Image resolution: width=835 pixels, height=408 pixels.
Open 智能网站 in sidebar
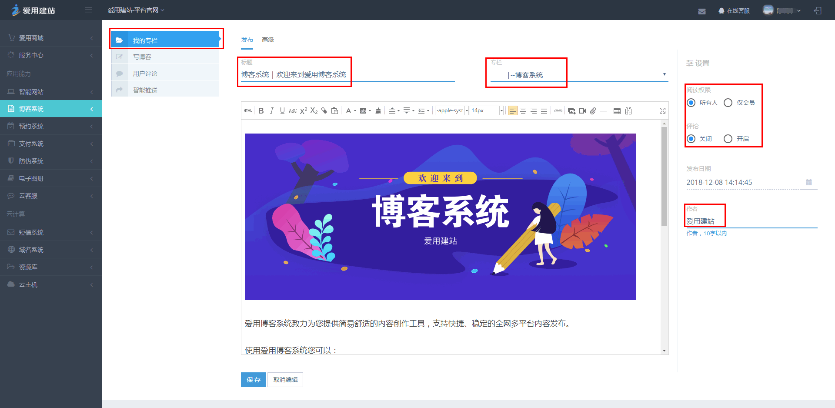coord(51,92)
